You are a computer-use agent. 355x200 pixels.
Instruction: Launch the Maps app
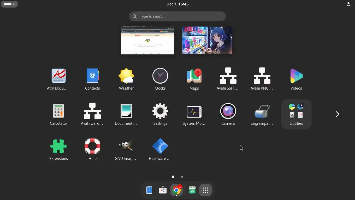tap(194, 79)
